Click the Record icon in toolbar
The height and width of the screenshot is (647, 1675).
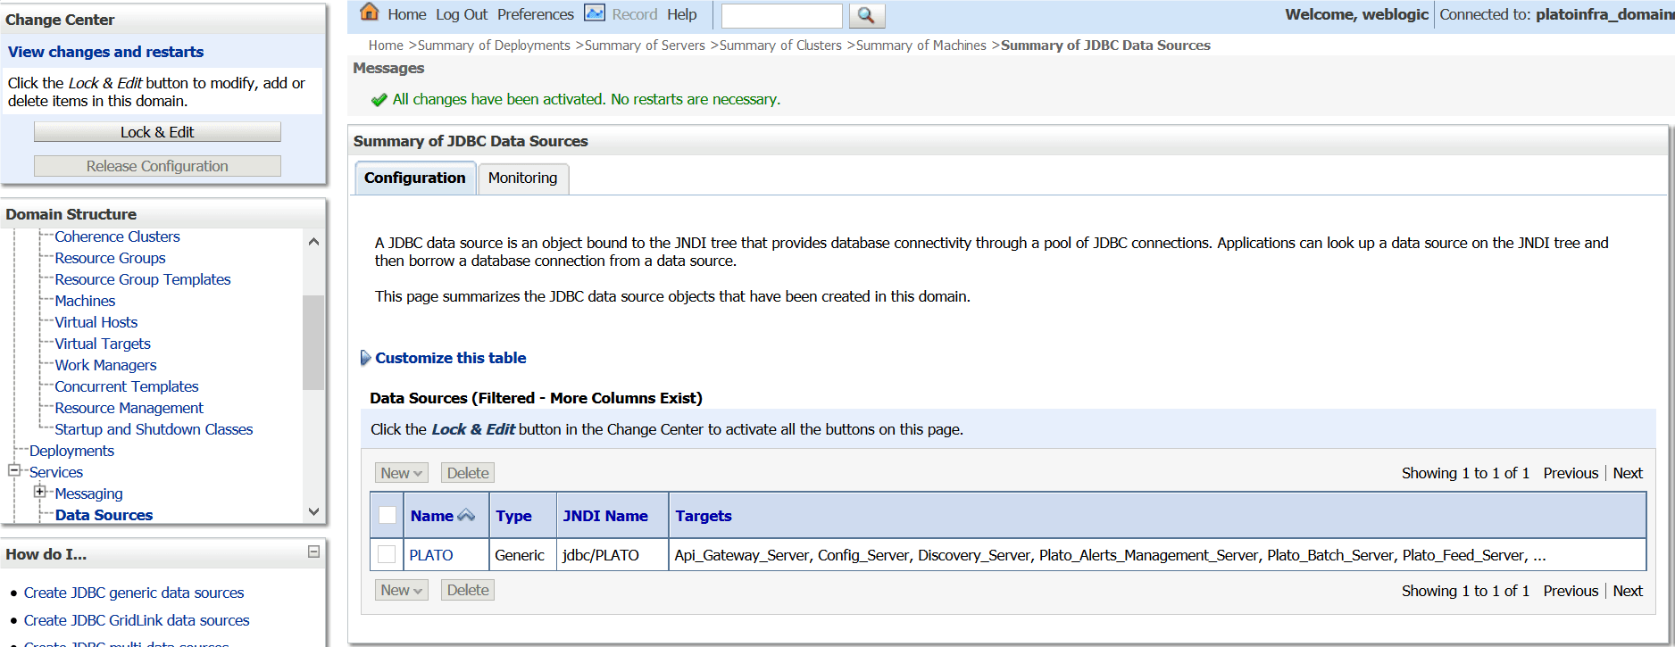(595, 13)
